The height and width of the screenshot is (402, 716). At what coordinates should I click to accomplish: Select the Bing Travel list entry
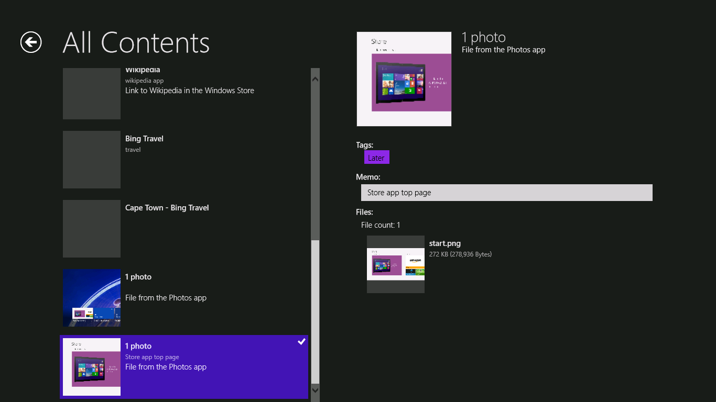point(144,139)
